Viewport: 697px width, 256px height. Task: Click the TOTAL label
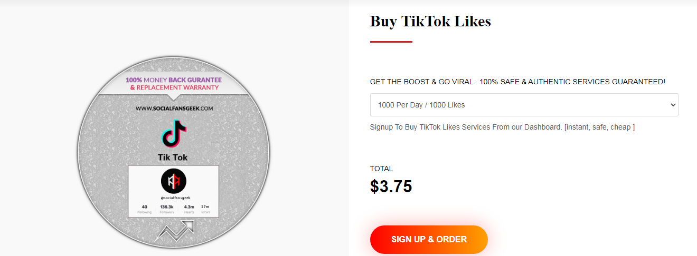[381, 169]
